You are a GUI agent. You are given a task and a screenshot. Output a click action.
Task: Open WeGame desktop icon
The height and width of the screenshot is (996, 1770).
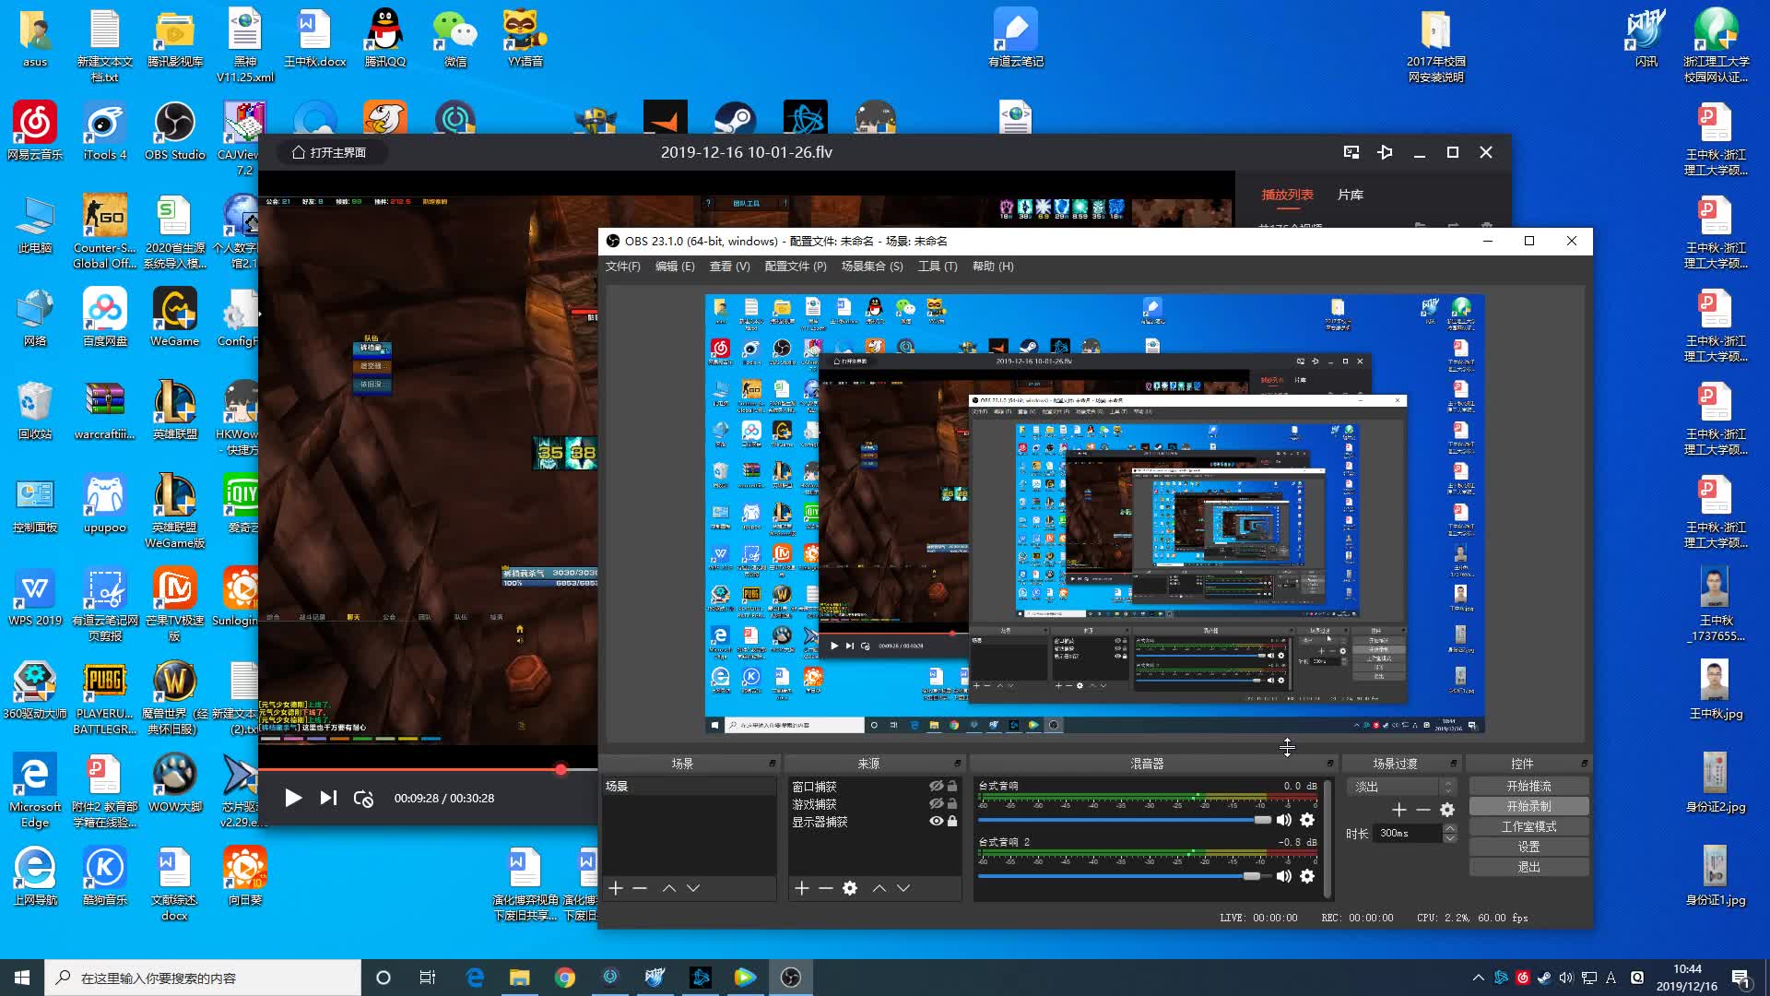(174, 317)
